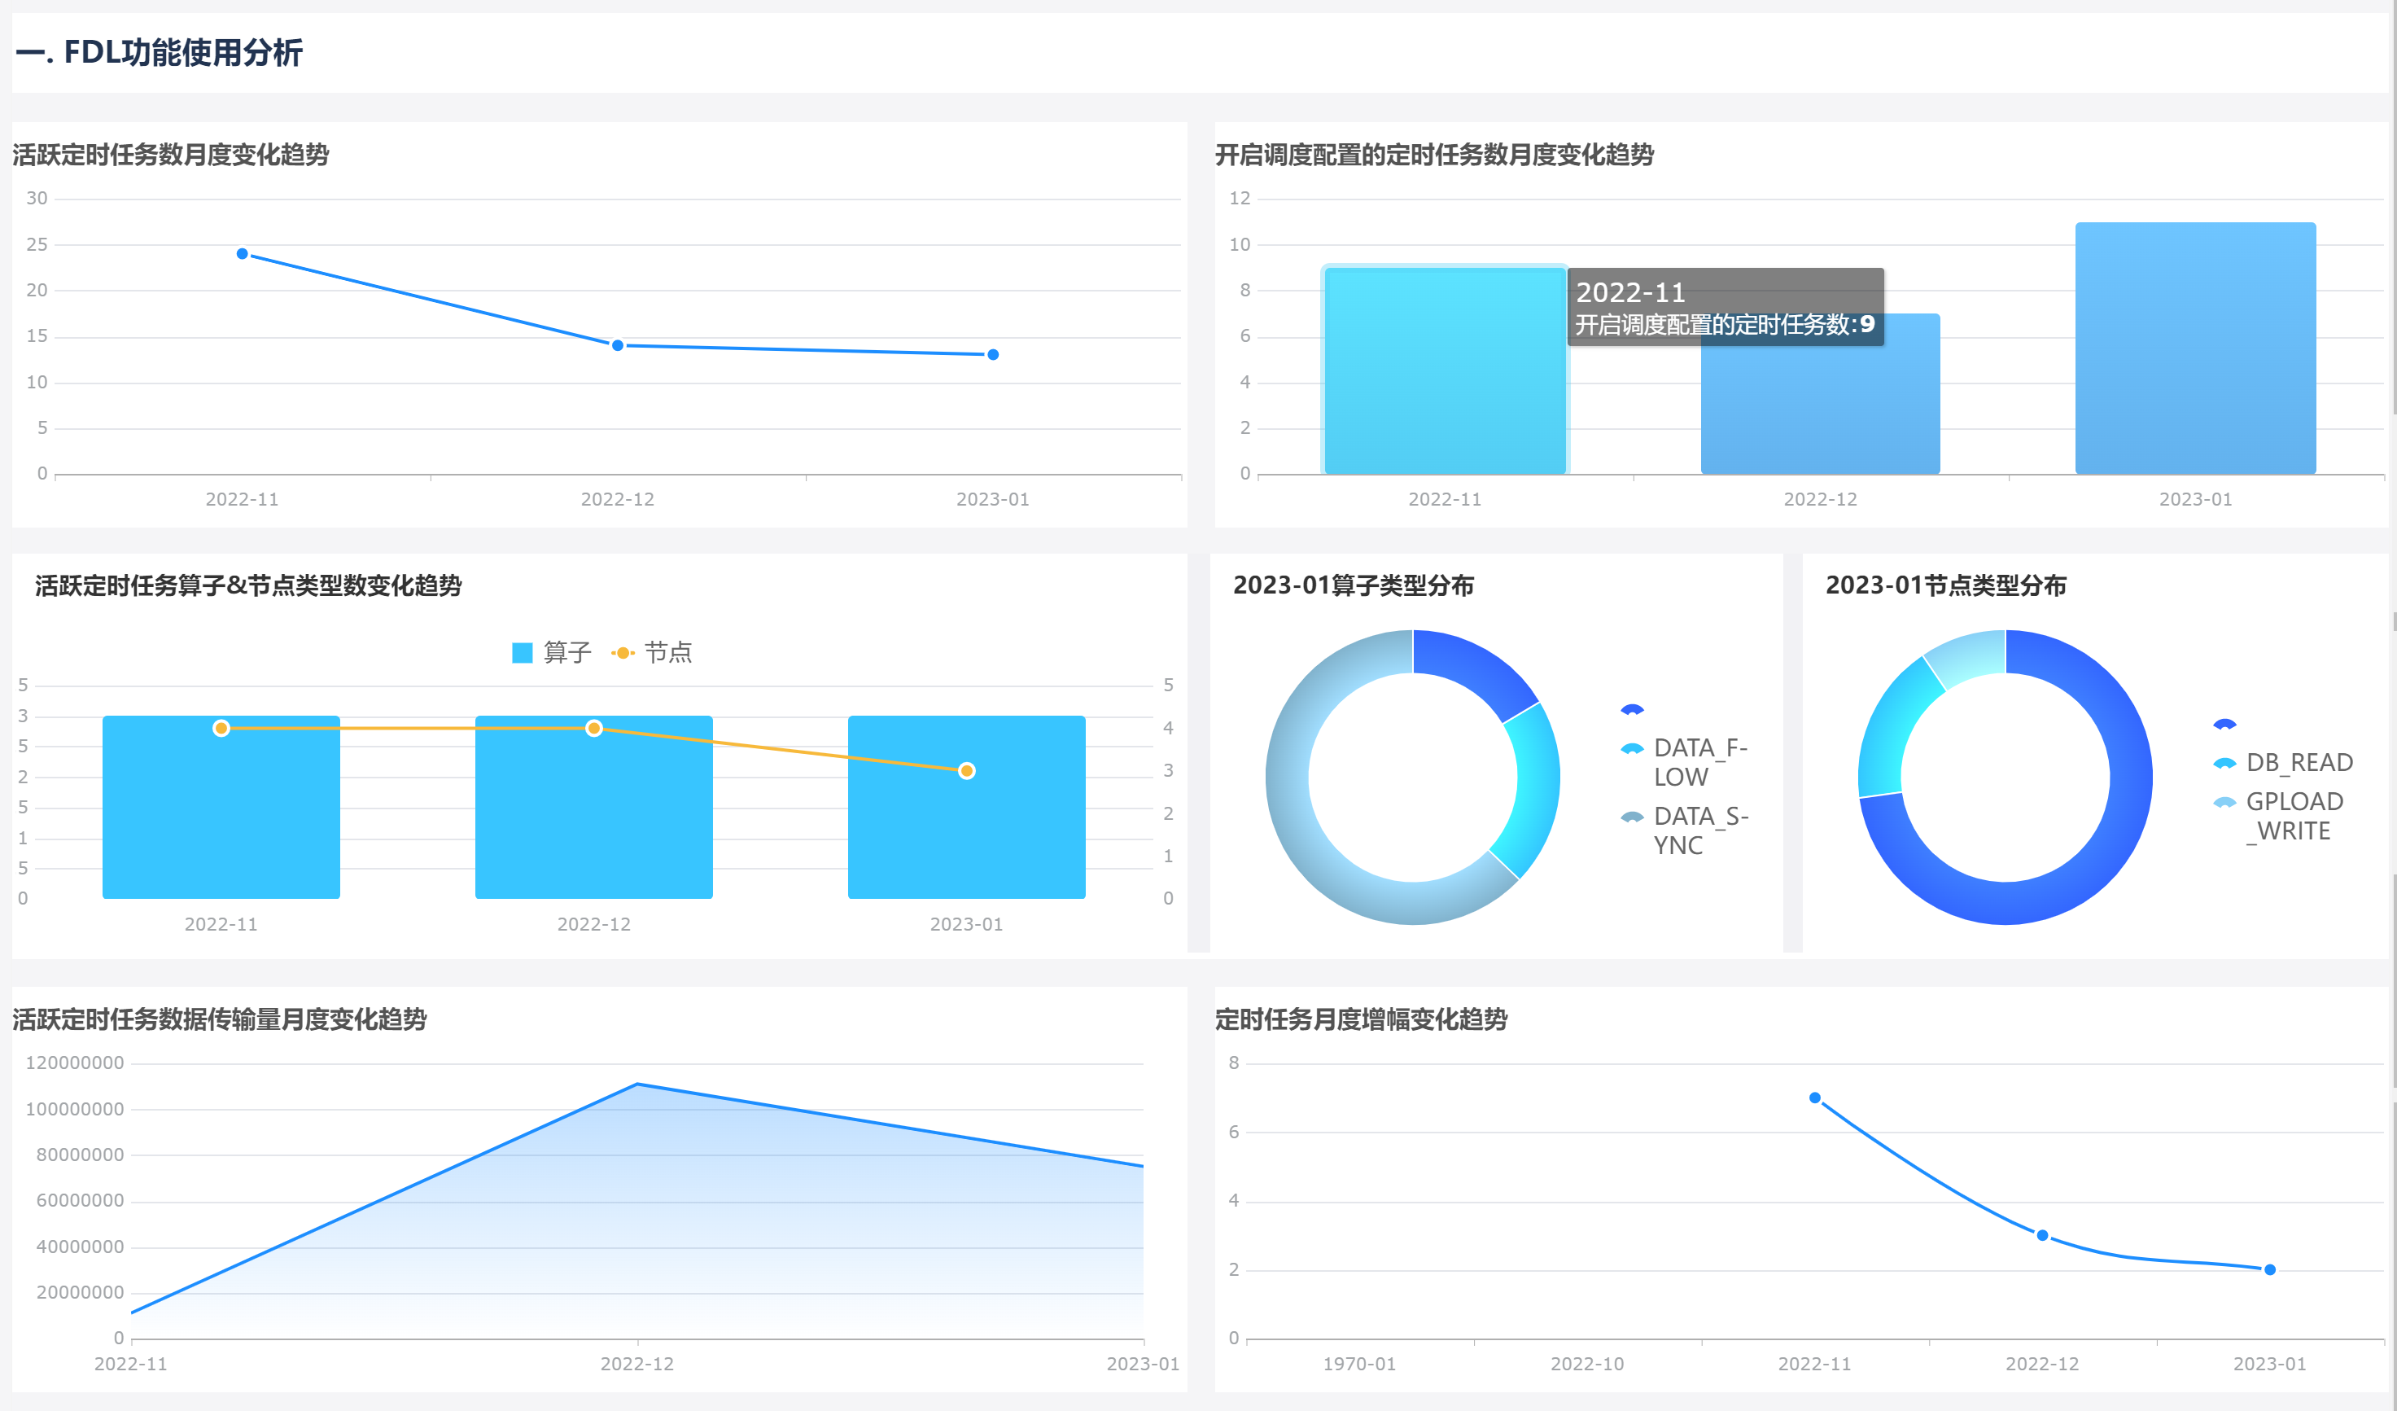Click GPLOAD_WRITE legend icon in node chart
Screen dimensions: 2397x1411
pos(2224,802)
